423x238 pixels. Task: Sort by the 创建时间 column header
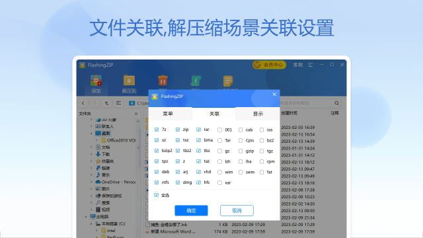click(289, 113)
